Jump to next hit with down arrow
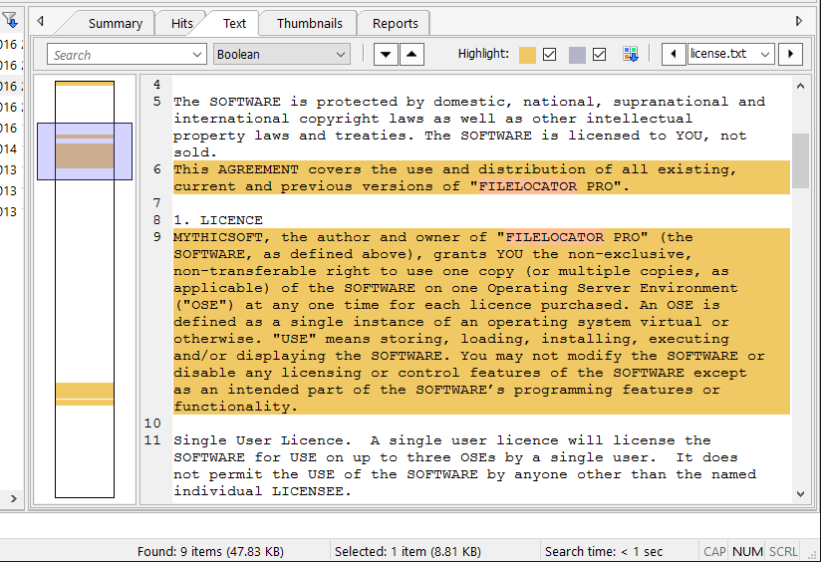The image size is (821, 562). pos(386,54)
